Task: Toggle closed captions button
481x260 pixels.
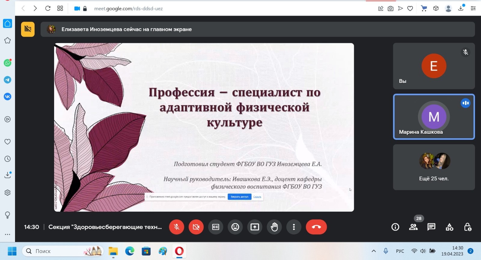Action: [x=216, y=227]
